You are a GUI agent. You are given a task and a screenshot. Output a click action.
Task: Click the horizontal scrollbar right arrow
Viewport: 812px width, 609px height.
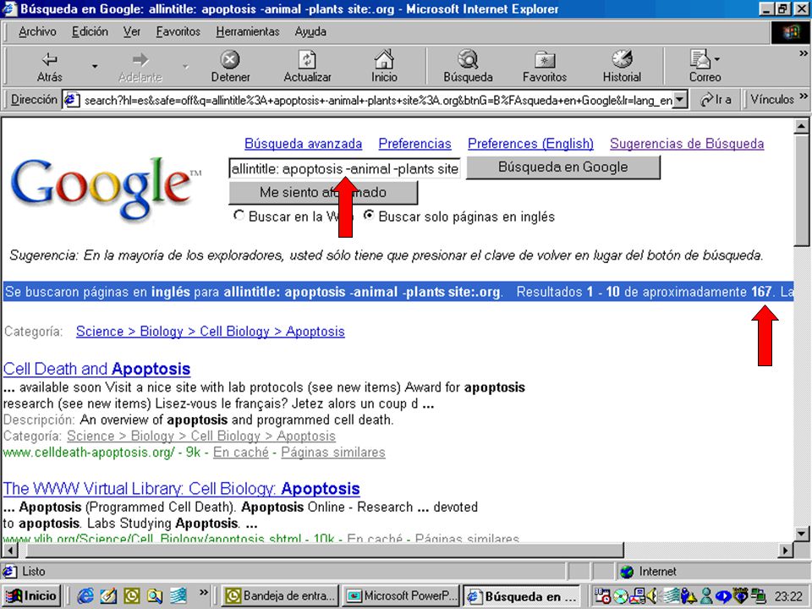point(786,550)
